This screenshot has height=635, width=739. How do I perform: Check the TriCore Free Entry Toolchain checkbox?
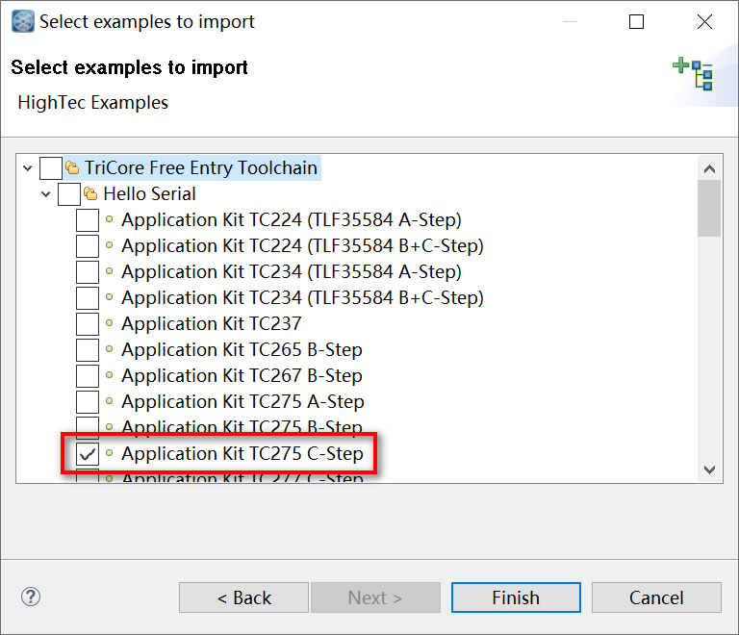(x=51, y=168)
